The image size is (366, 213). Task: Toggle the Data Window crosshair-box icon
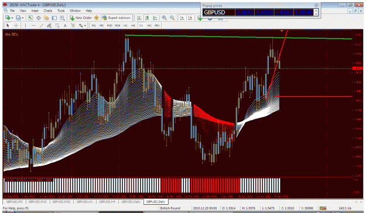point(39,18)
